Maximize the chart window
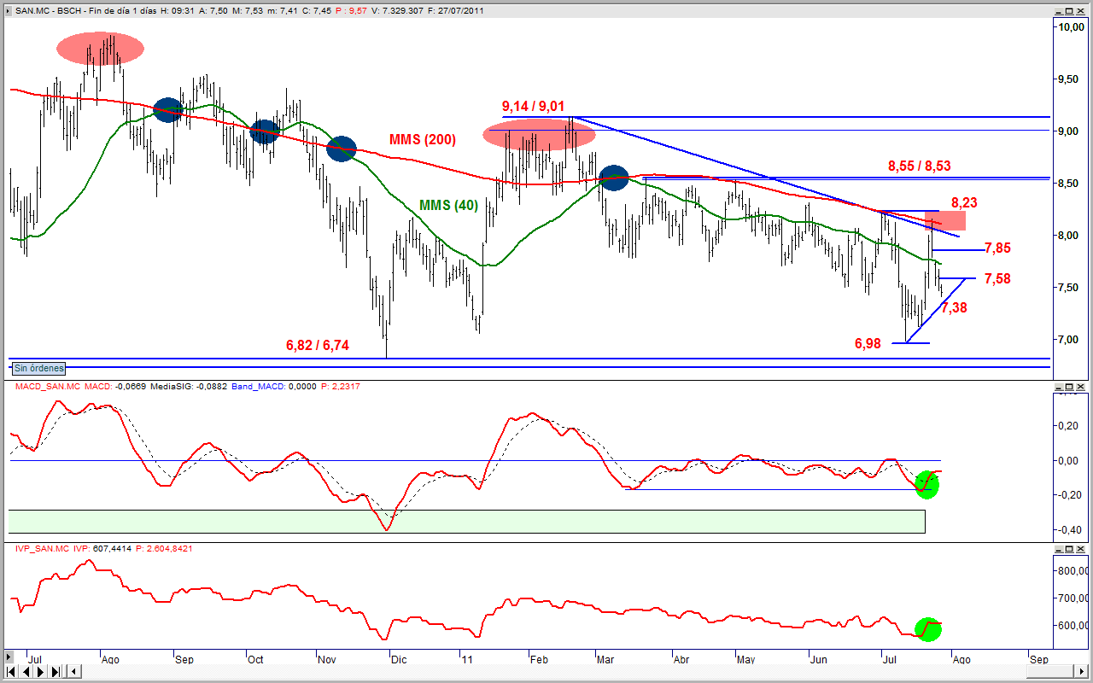Viewport: 1093px width, 683px height. click(x=1068, y=10)
